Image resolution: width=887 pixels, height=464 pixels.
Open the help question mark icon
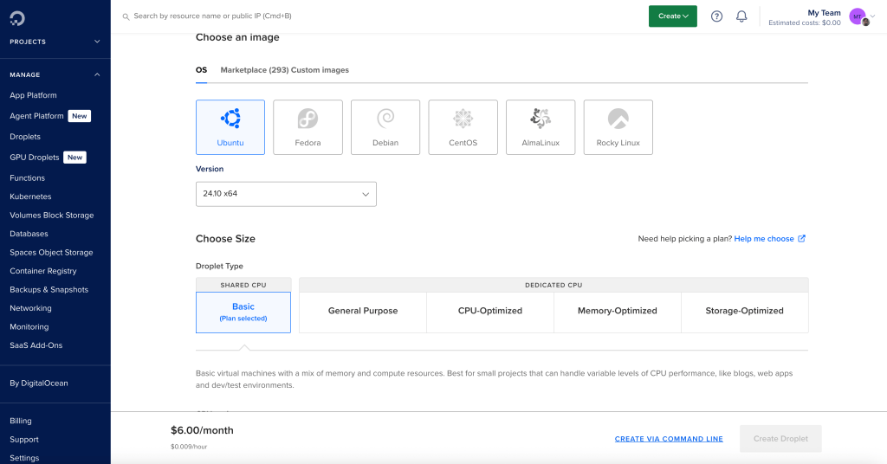[716, 16]
